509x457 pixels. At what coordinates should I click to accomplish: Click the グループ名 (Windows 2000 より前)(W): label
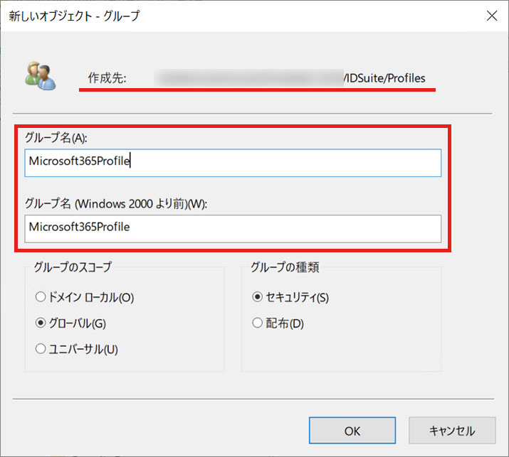pos(116,204)
